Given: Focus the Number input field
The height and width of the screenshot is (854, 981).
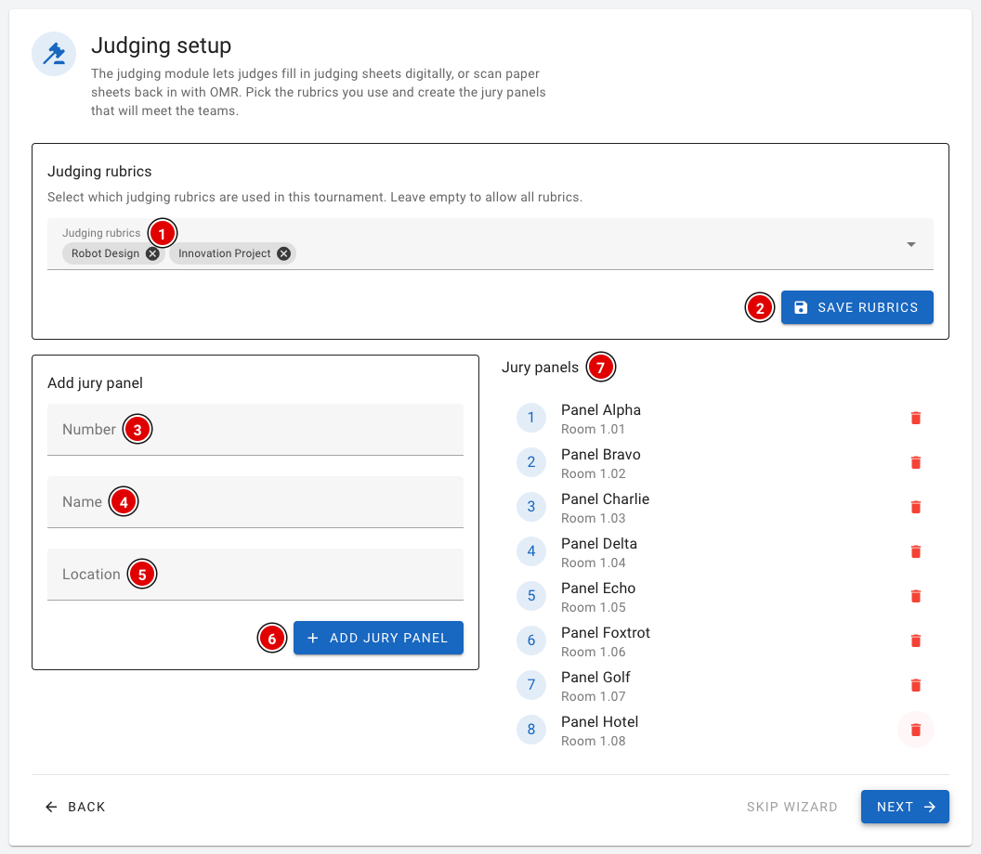Looking at the screenshot, I should click(255, 430).
